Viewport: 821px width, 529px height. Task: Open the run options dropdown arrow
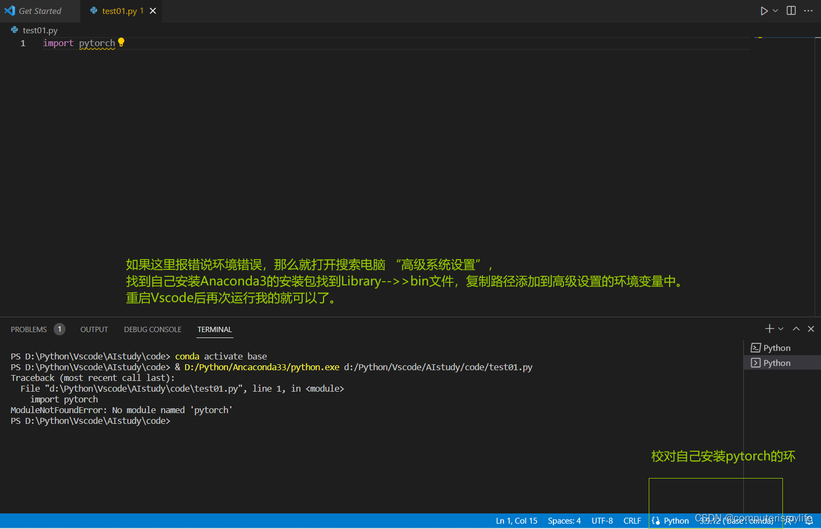point(775,11)
